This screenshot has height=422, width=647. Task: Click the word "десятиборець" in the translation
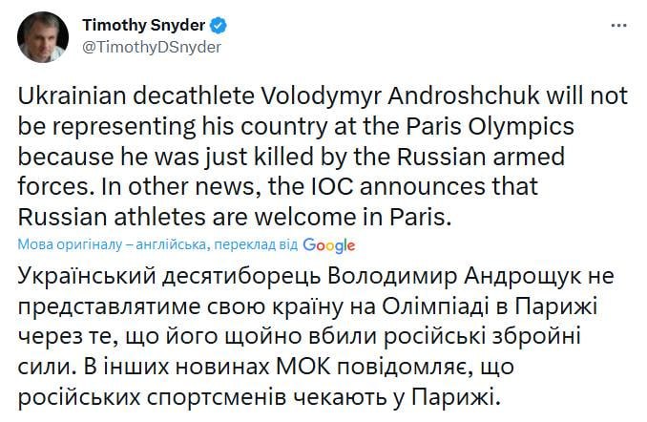[249, 276]
